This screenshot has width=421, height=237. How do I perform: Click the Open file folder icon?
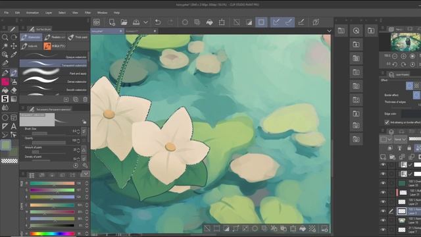coord(124,22)
